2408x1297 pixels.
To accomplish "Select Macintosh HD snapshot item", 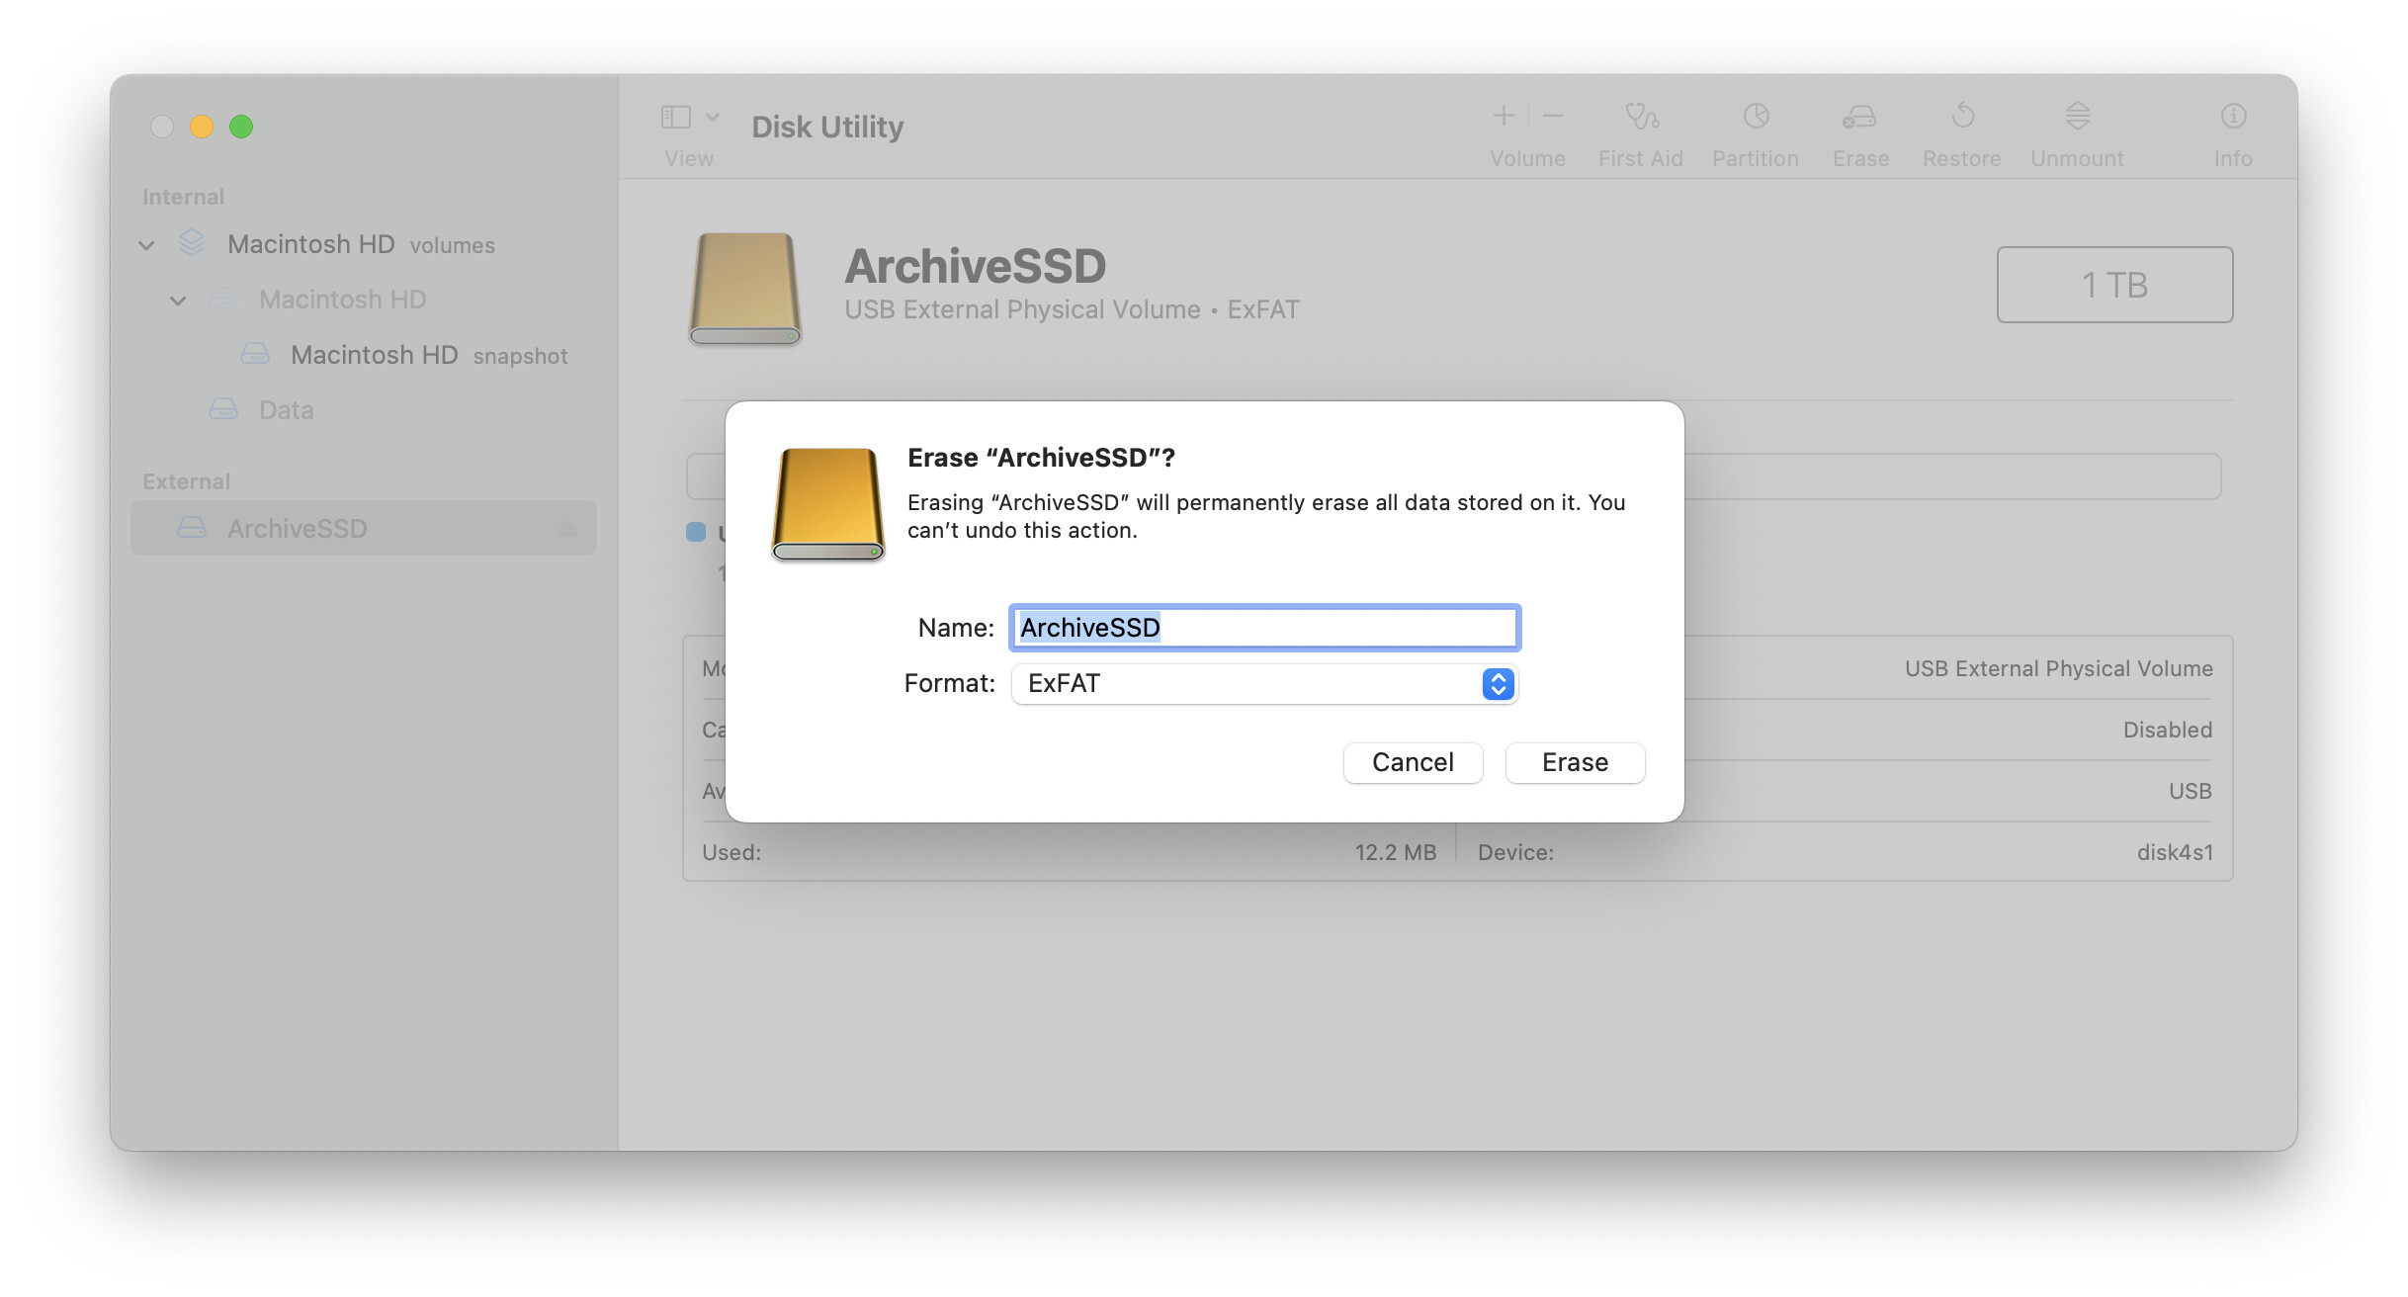I will (x=374, y=355).
